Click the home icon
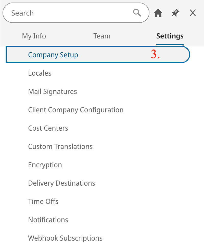 click(x=158, y=13)
